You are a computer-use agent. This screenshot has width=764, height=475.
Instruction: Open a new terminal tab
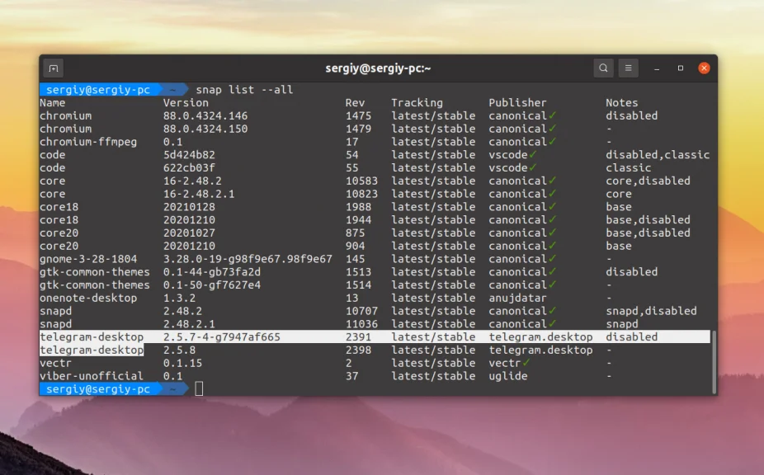click(x=54, y=68)
